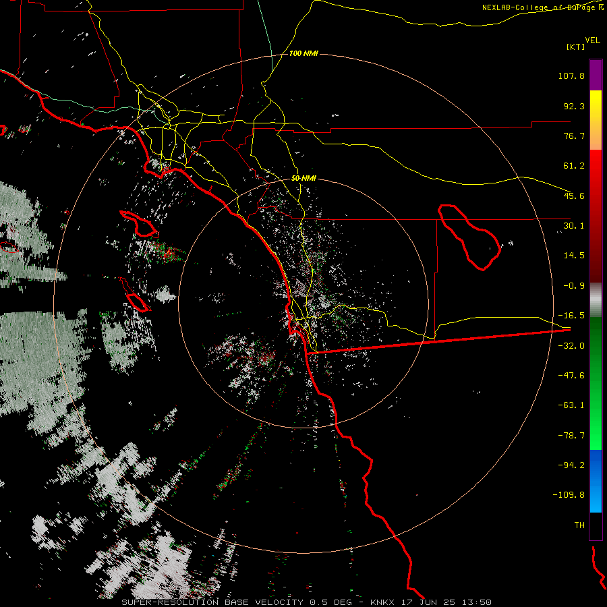Screen dimensions: 607x607
Task: Click the -94.2 legend value
Action: coord(571,465)
